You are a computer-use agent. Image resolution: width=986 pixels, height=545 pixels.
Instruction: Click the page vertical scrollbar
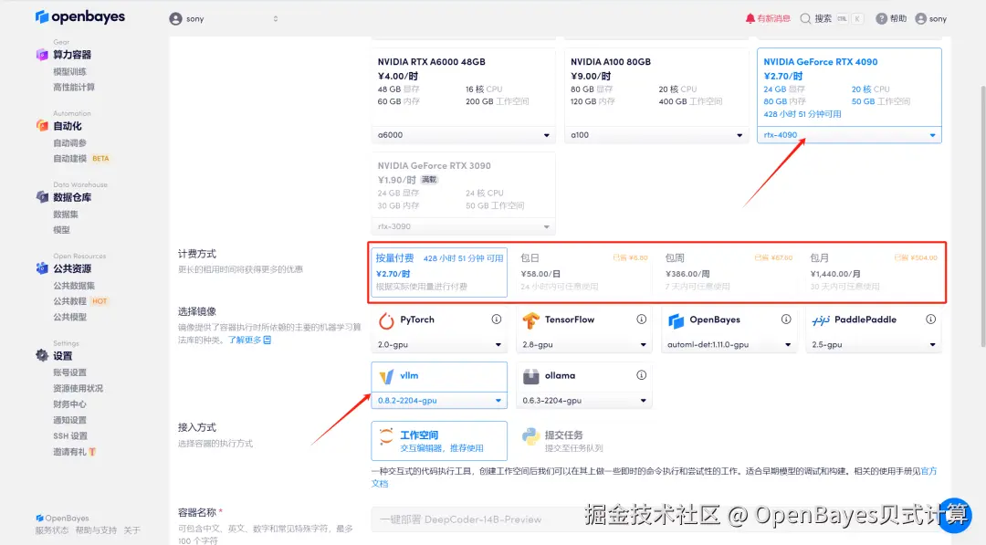pos(983,215)
